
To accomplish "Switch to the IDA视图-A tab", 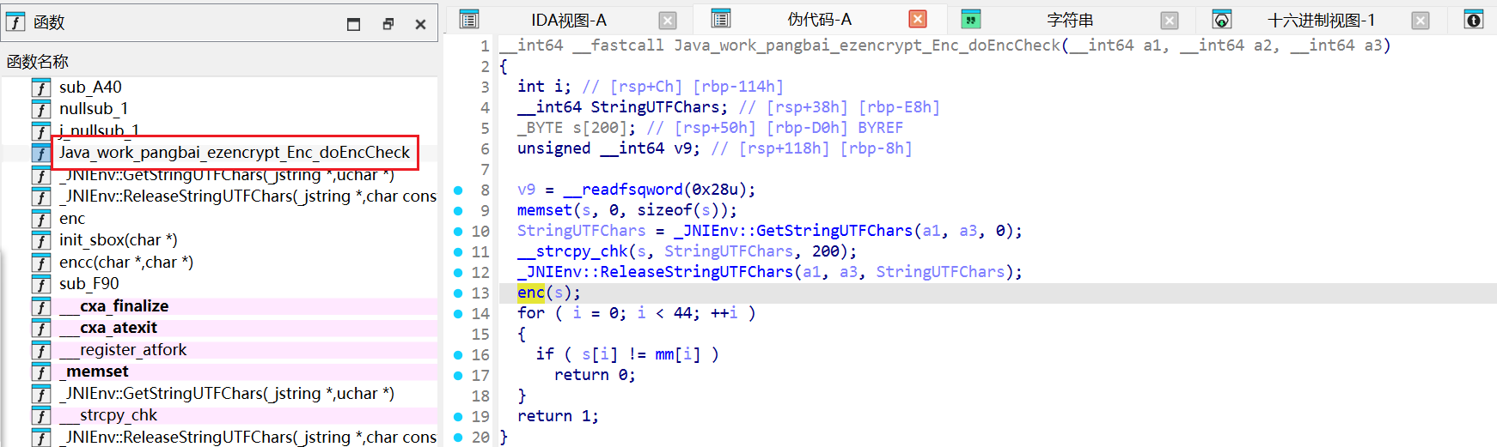I will [x=568, y=20].
